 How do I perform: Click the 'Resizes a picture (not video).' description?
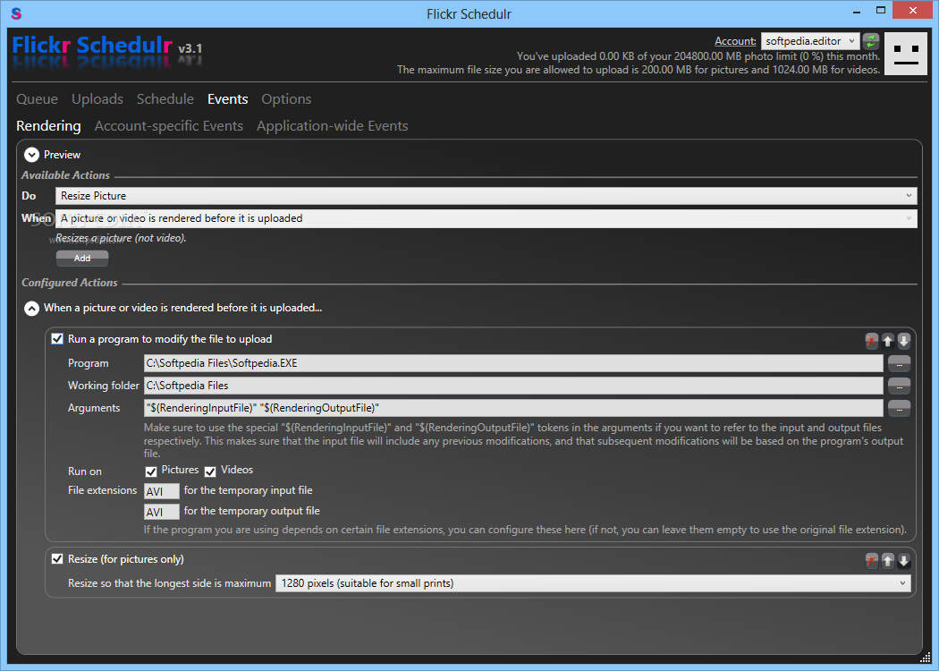coord(121,238)
